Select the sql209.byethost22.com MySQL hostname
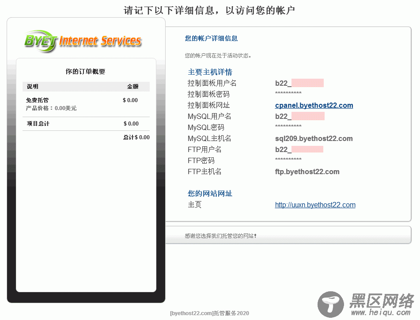Image resolution: width=420 pixels, height=320 pixels. (x=314, y=138)
